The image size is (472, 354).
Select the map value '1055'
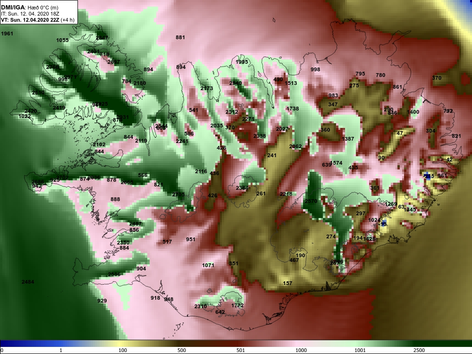[62, 40]
